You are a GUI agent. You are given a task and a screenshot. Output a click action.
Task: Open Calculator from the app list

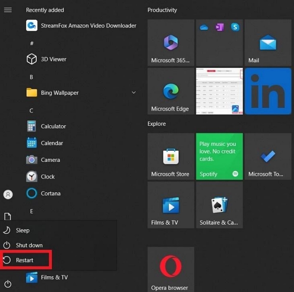[46, 126]
